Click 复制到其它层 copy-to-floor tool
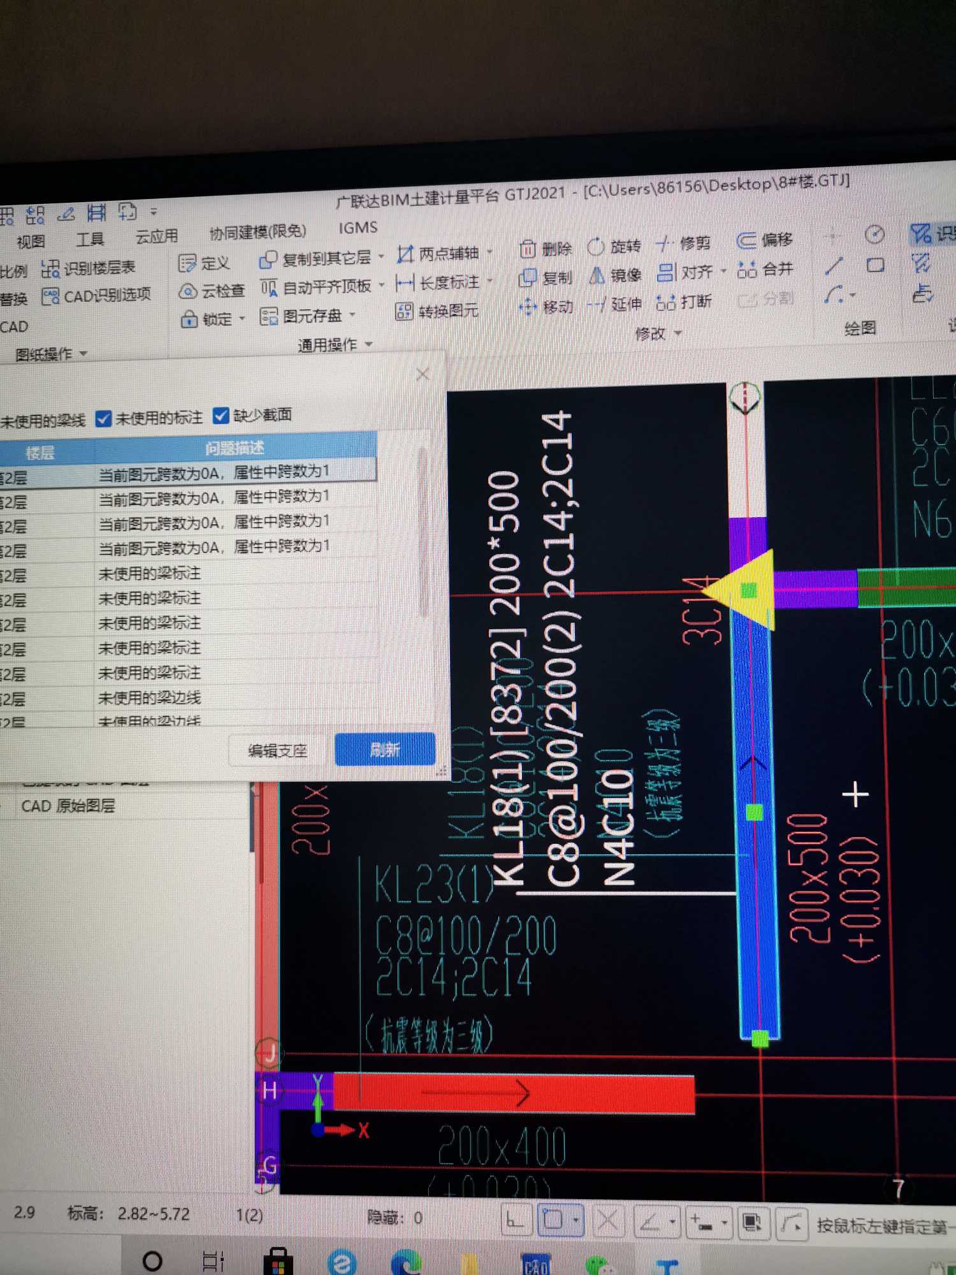This screenshot has width=956, height=1275. pos(315,259)
